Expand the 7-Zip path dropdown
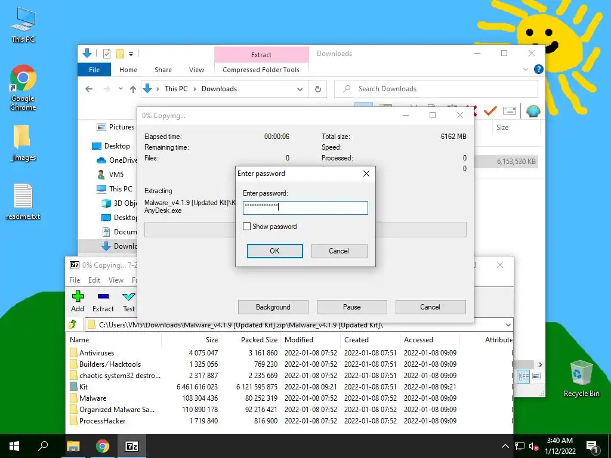The width and height of the screenshot is (611, 458). [x=508, y=324]
